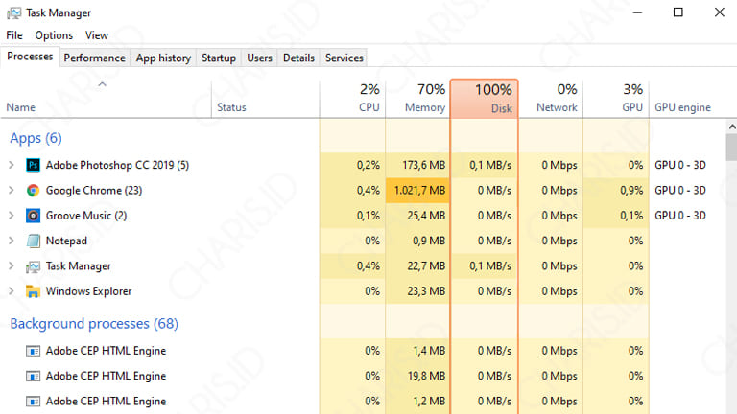Screen dimensions: 737x414
Task: Expand the Windows Explorer process entry
Action: [12, 291]
